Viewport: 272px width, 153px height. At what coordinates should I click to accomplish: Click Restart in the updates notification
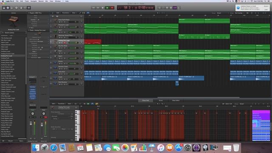click(x=266, y=6)
